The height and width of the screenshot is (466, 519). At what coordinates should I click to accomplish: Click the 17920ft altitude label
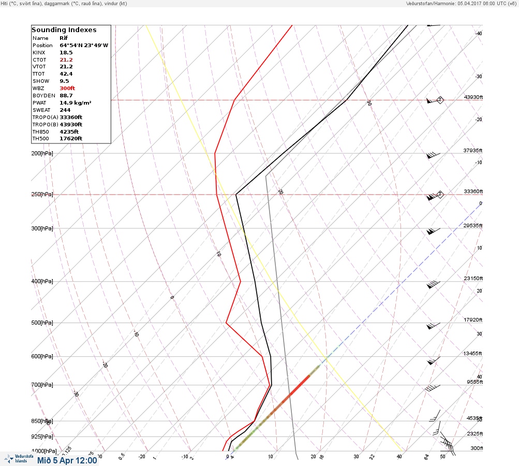(x=473, y=319)
